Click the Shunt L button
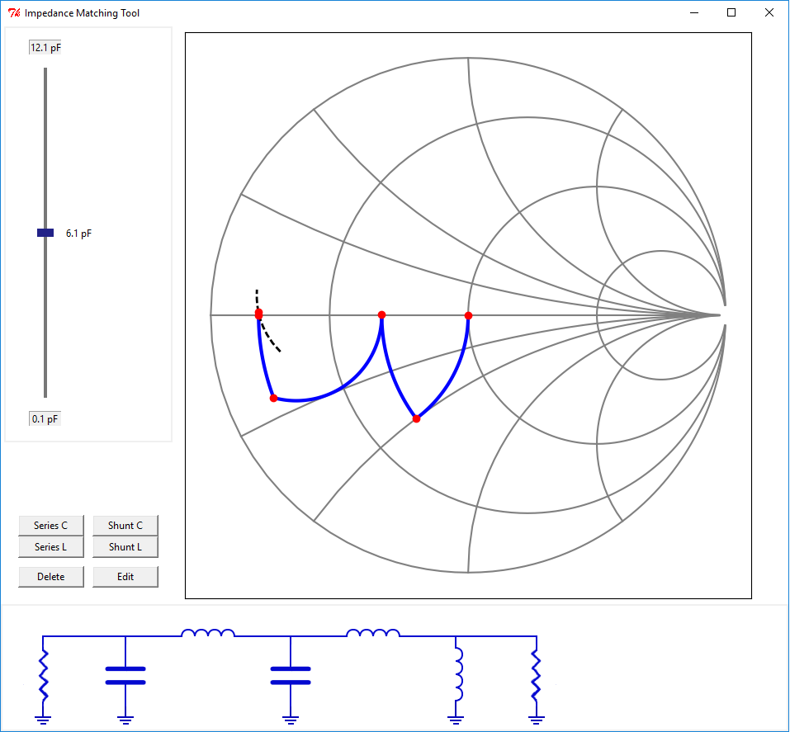790x732 pixels. click(125, 547)
